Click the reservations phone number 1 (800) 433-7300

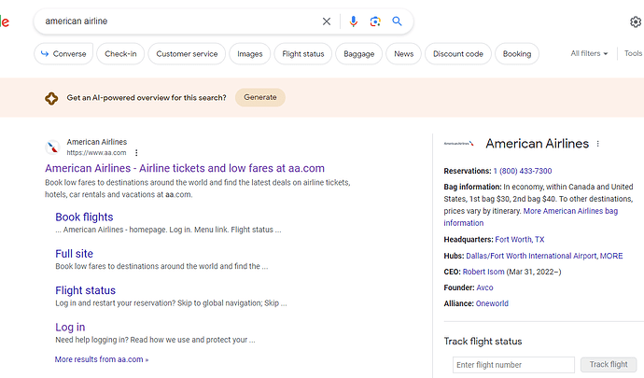(523, 171)
